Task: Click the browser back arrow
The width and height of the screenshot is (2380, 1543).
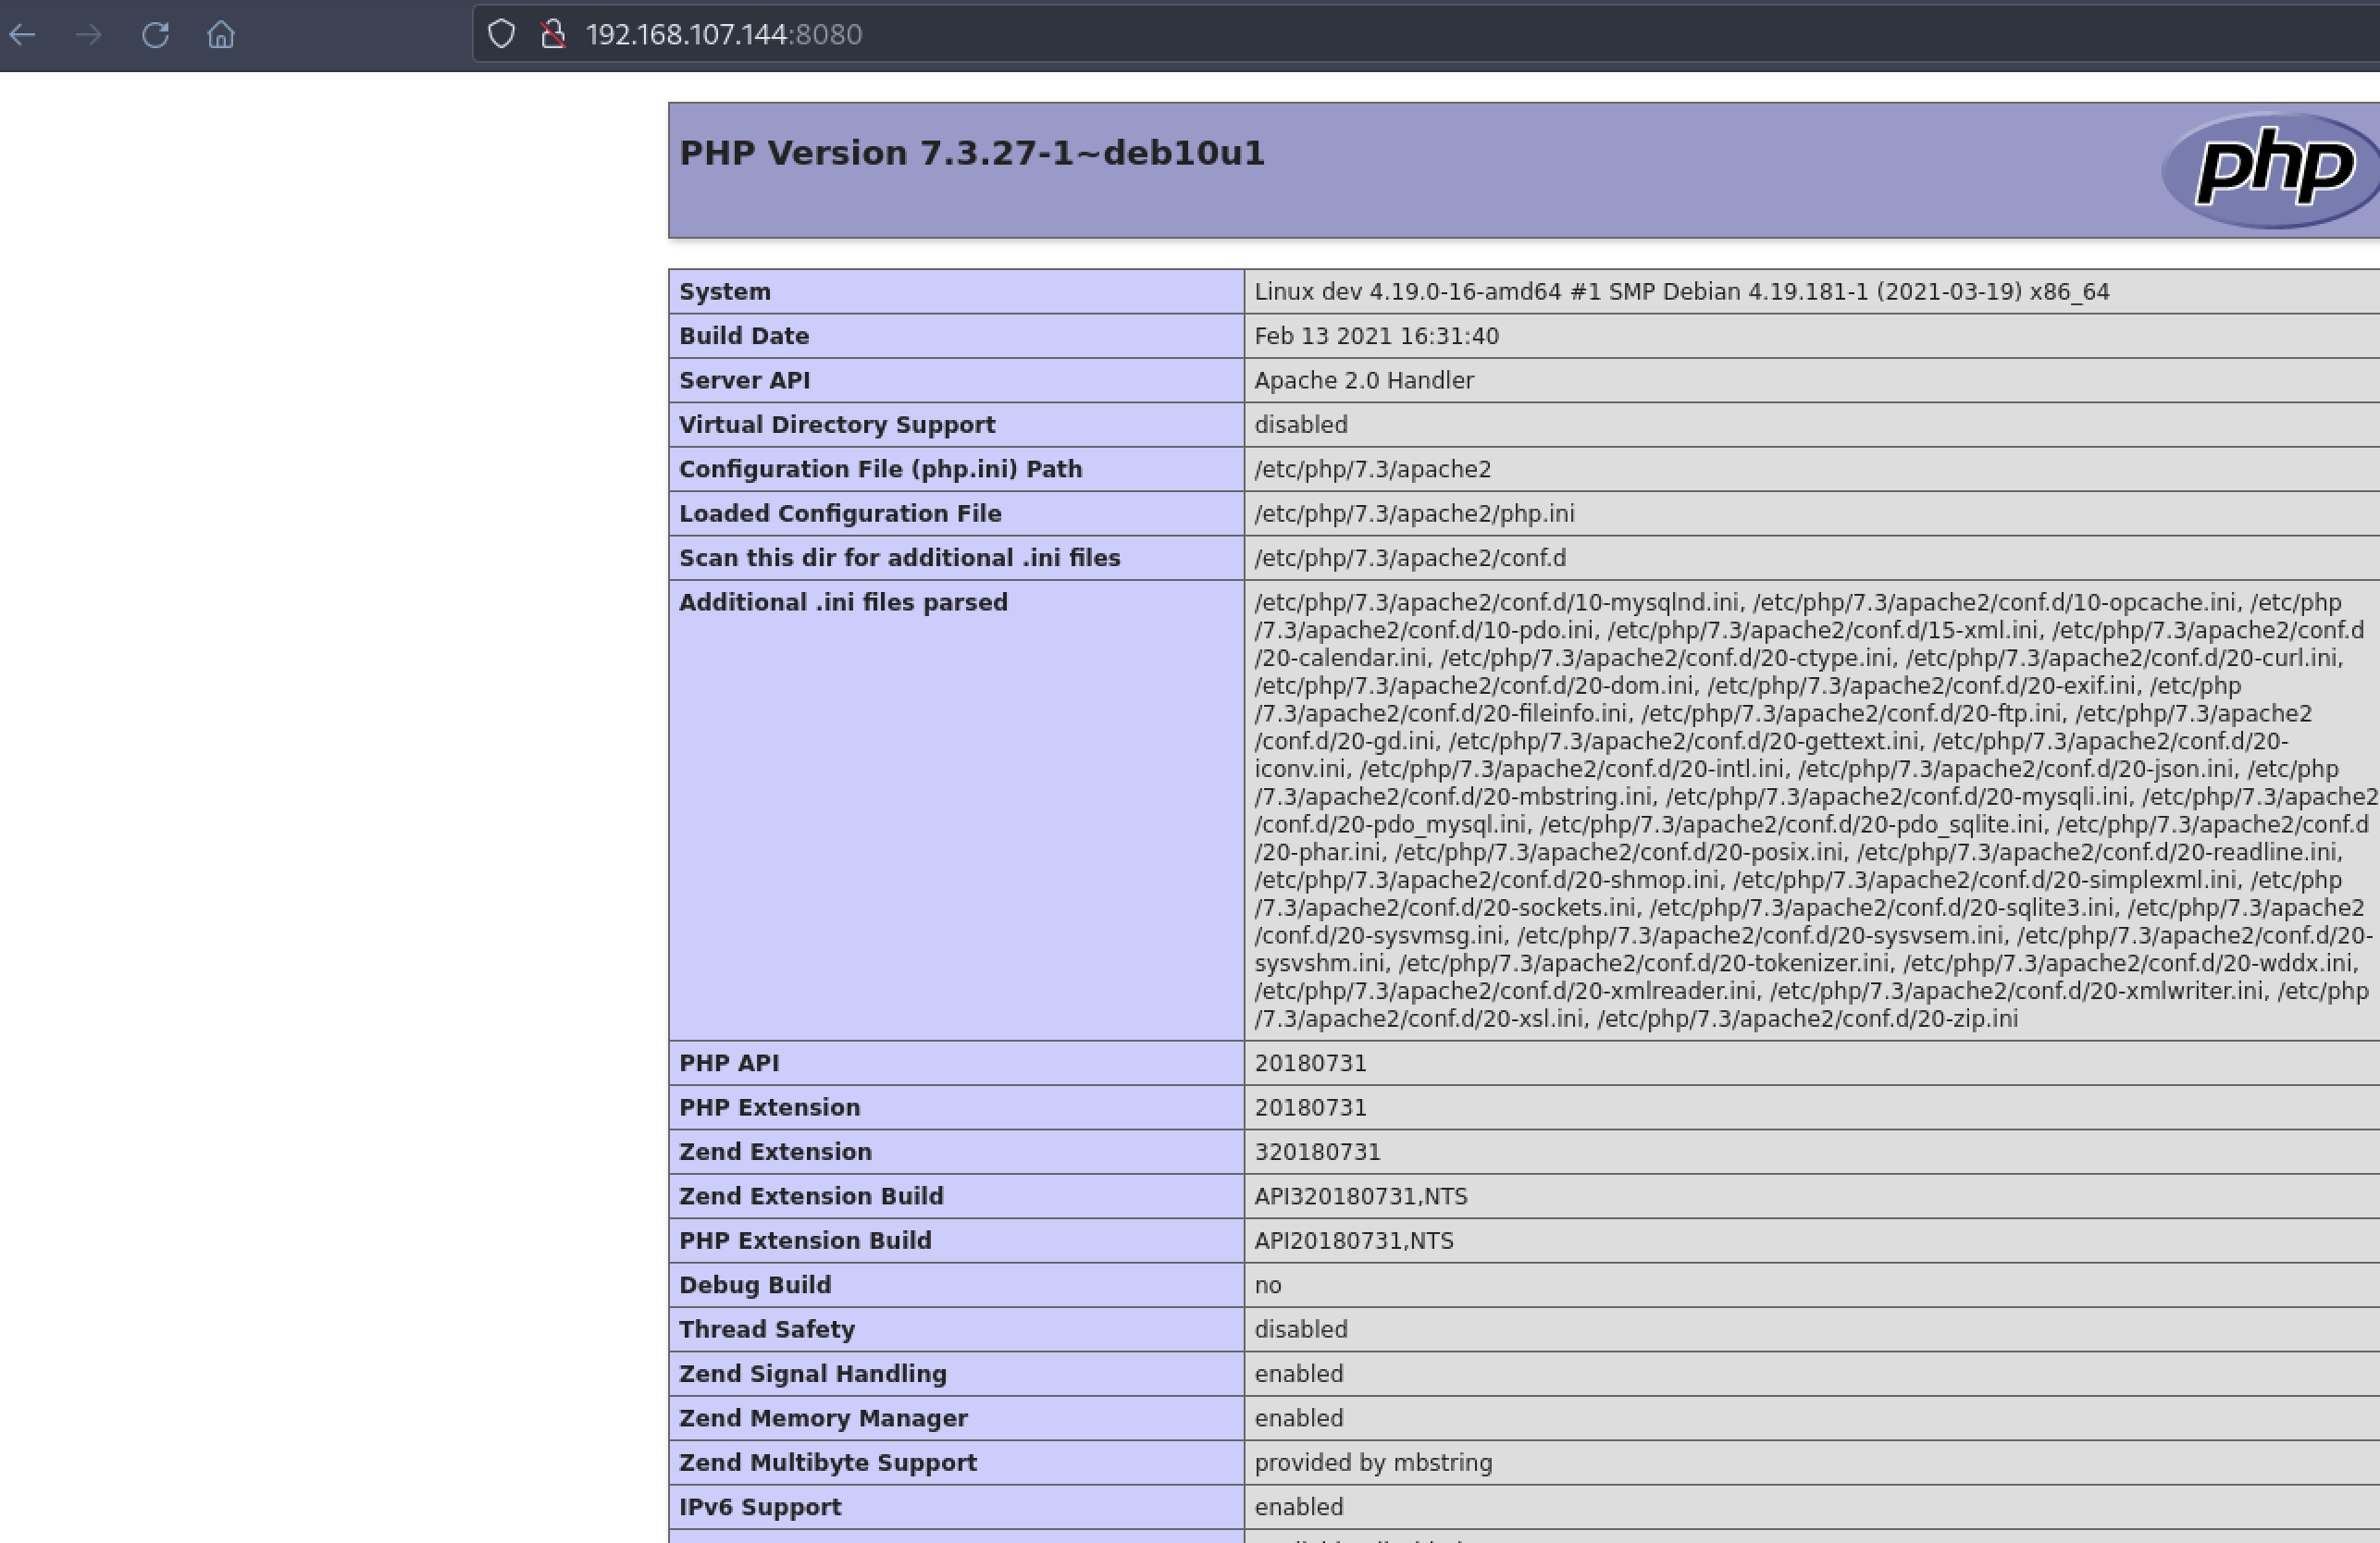Action: 22,35
